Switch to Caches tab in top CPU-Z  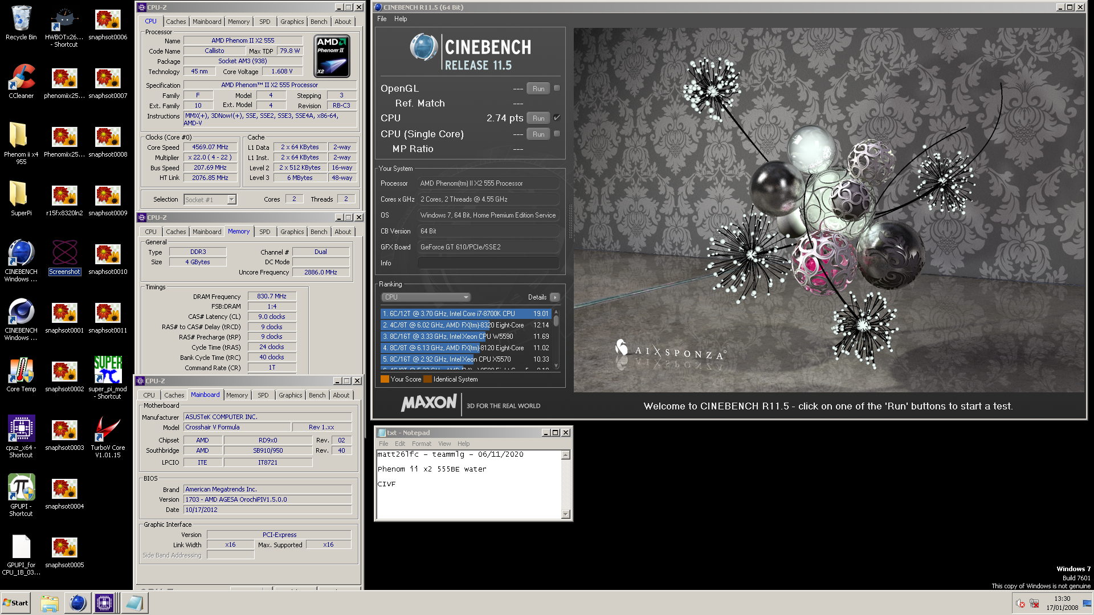(175, 22)
